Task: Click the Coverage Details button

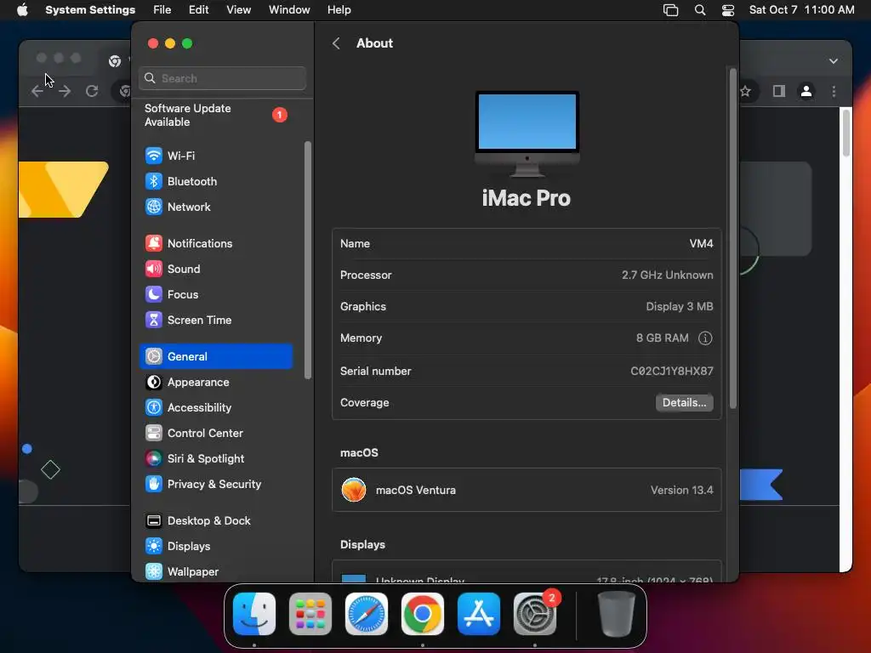Action: (x=684, y=402)
